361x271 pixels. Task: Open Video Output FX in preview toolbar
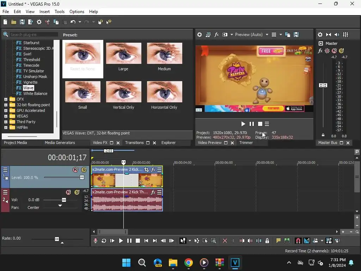[216, 35]
